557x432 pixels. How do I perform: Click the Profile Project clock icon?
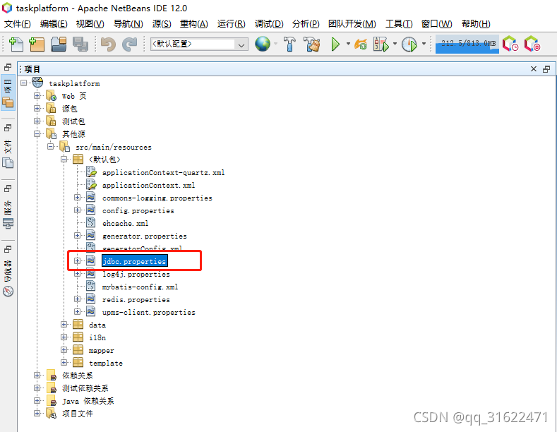tap(409, 44)
